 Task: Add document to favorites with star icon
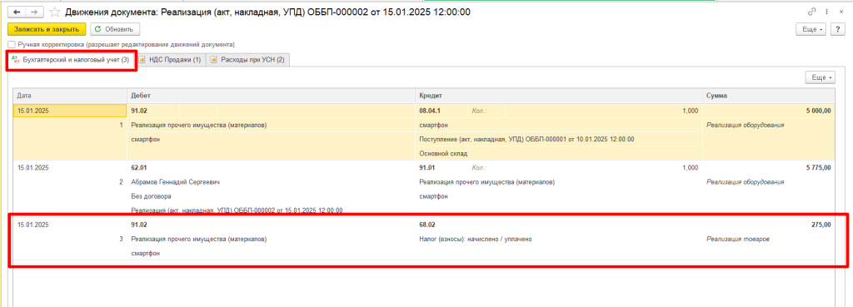tap(54, 12)
